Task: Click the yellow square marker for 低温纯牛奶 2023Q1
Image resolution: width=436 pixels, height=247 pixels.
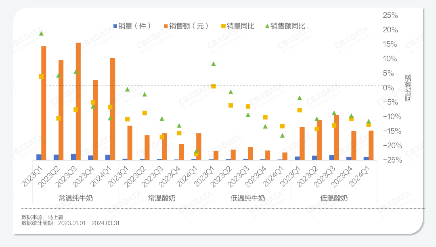Action: click(214, 86)
